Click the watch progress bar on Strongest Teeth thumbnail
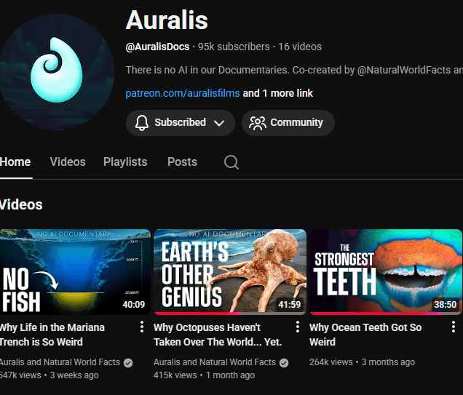 point(386,314)
